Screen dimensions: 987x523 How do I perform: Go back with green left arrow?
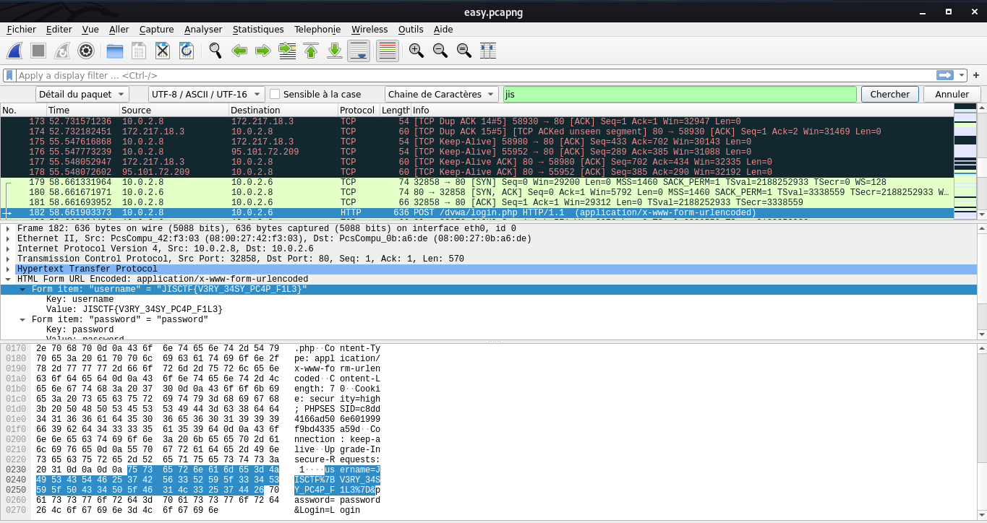click(239, 51)
